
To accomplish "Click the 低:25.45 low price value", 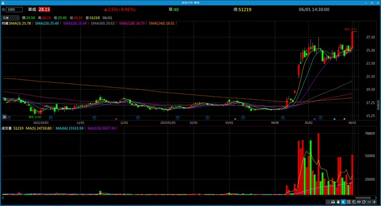I will 60,17.
